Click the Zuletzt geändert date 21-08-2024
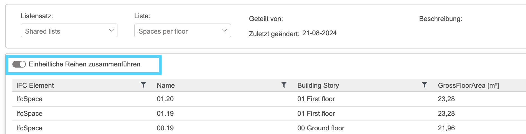Screen dimensions: 526x134 (319, 33)
